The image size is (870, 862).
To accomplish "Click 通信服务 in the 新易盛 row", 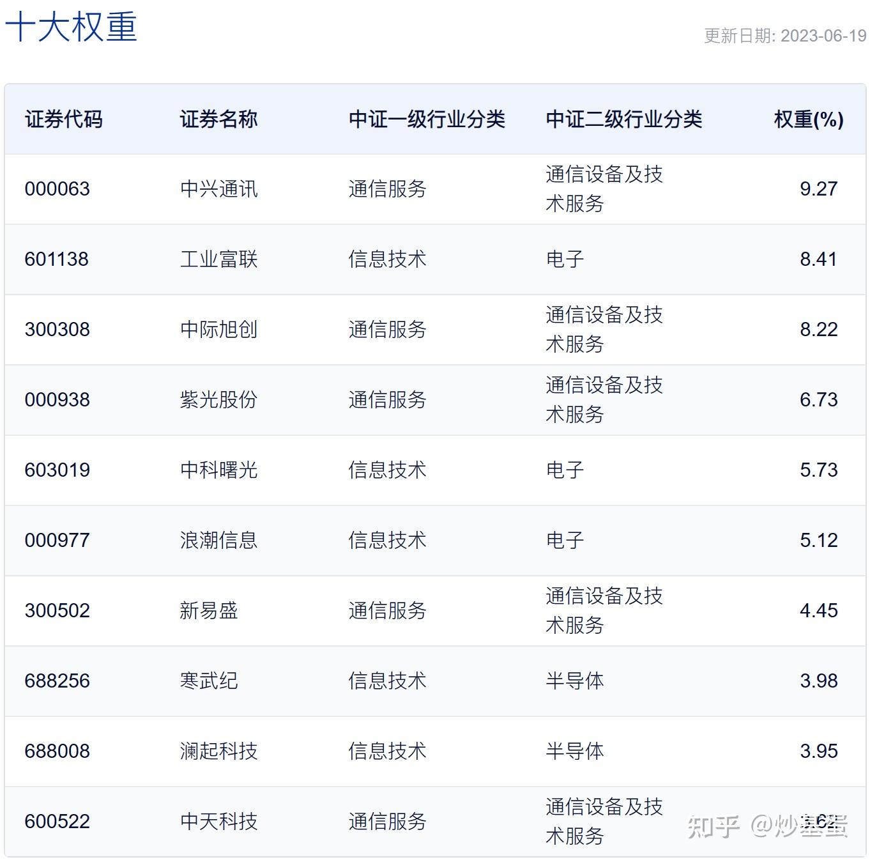I will tap(388, 611).
